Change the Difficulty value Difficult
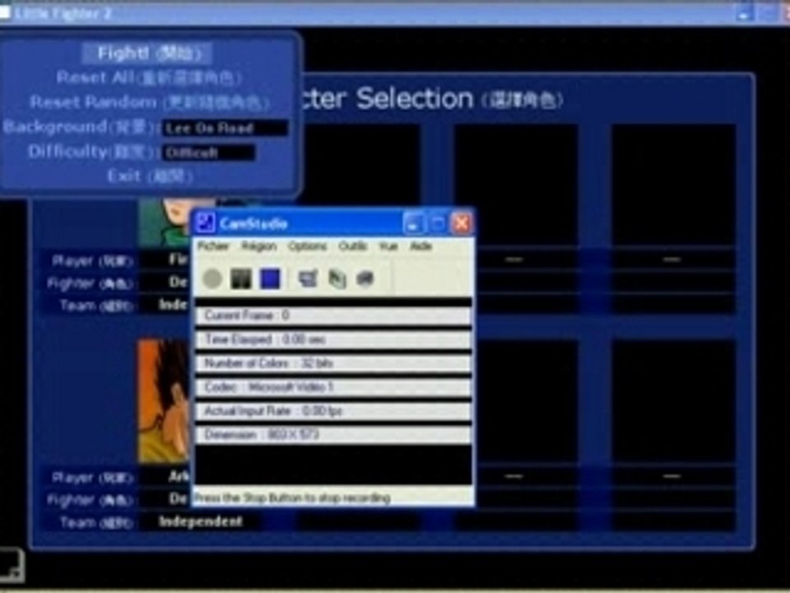790x593 pixels. click(208, 152)
